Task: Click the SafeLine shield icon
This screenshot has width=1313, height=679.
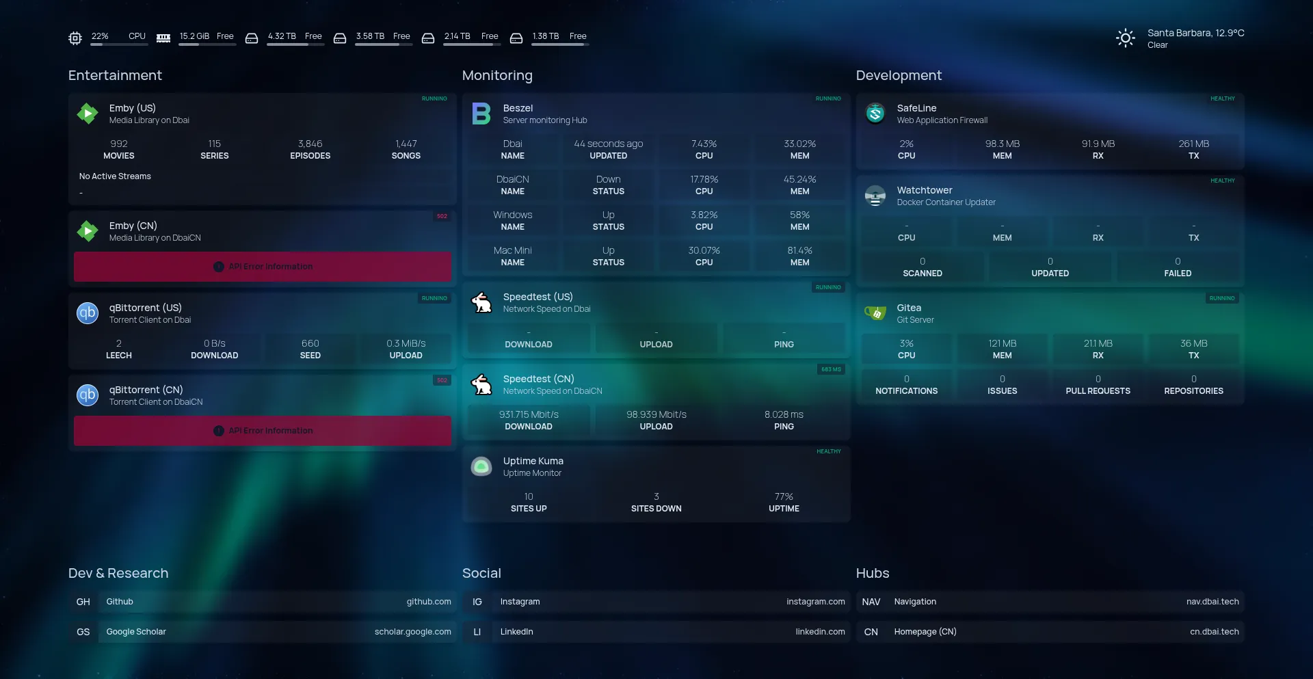Action: pyautogui.click(x=875, y=114)
